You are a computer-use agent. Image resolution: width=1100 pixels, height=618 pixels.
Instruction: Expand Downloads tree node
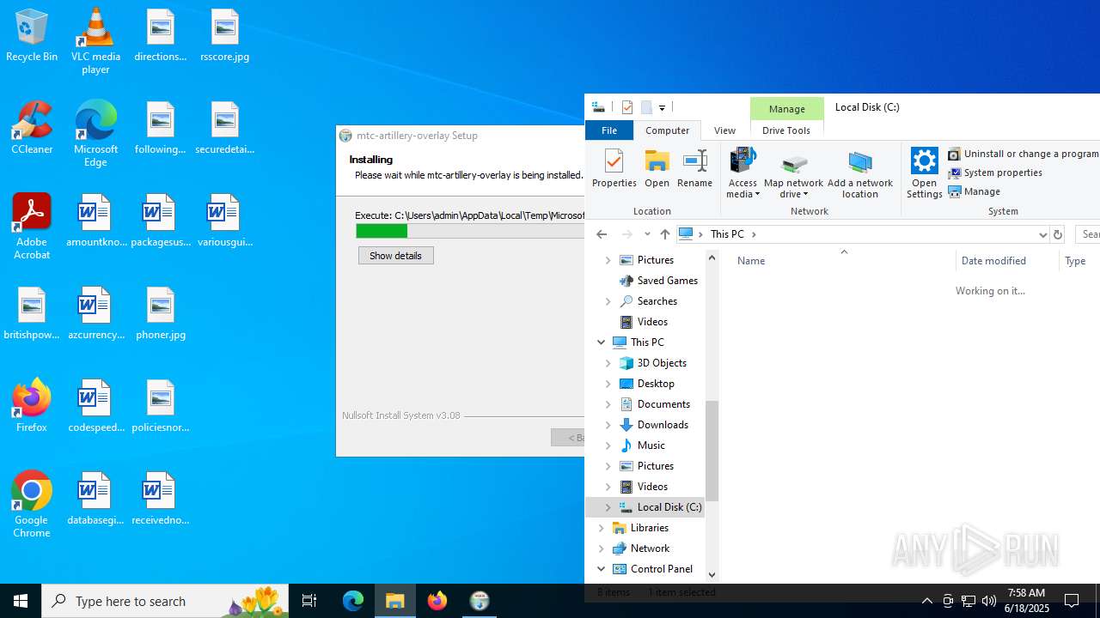click(x=608, y=425)
